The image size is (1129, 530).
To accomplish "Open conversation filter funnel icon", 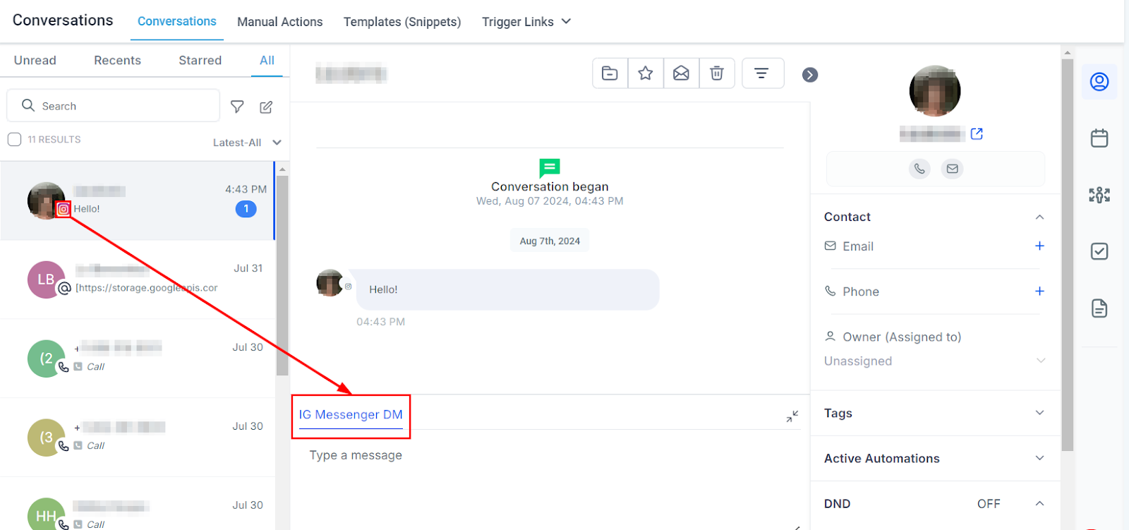I will point(237,107).
